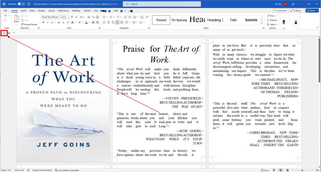Click the Character Shading icon
321x172 pixels.
[x=93, y=22]
